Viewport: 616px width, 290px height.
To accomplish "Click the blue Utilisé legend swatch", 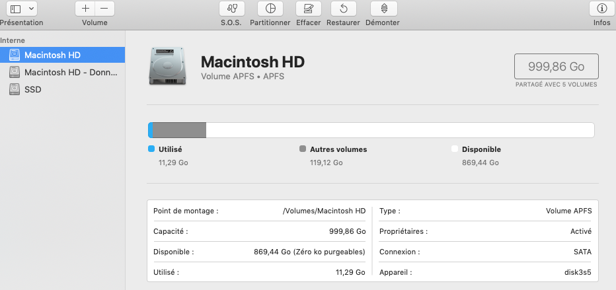I will tap(151, 149).
